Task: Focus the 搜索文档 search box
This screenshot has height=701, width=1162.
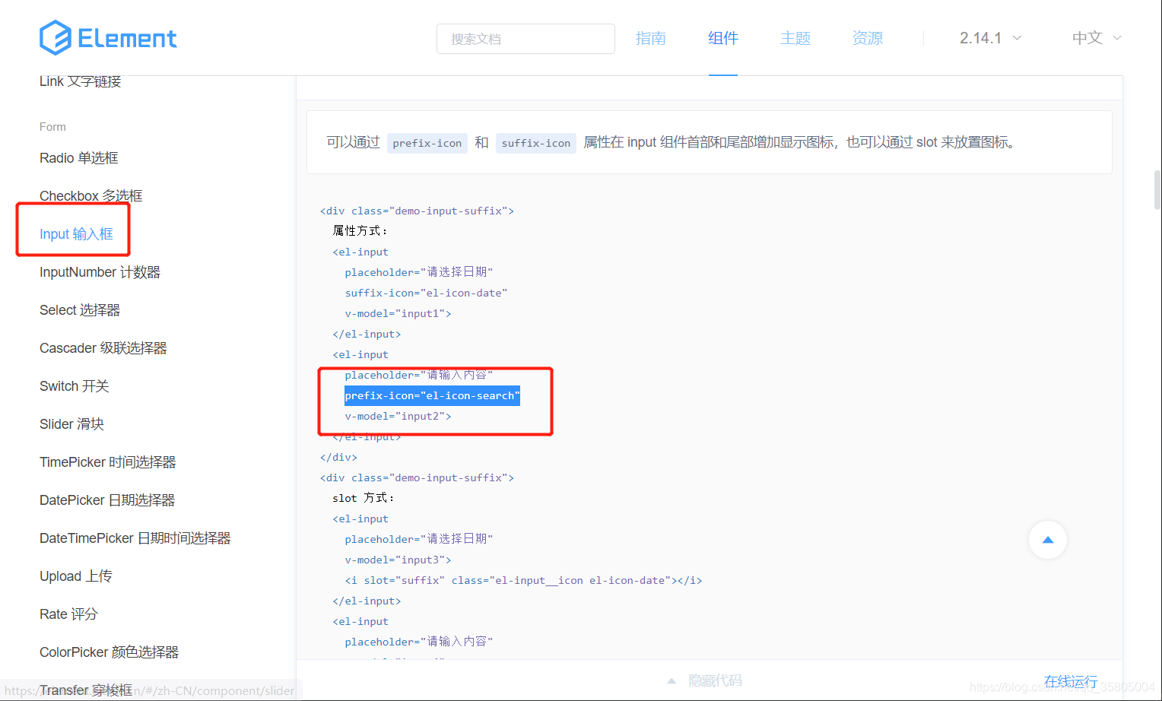Action: (x=525, y=39)
